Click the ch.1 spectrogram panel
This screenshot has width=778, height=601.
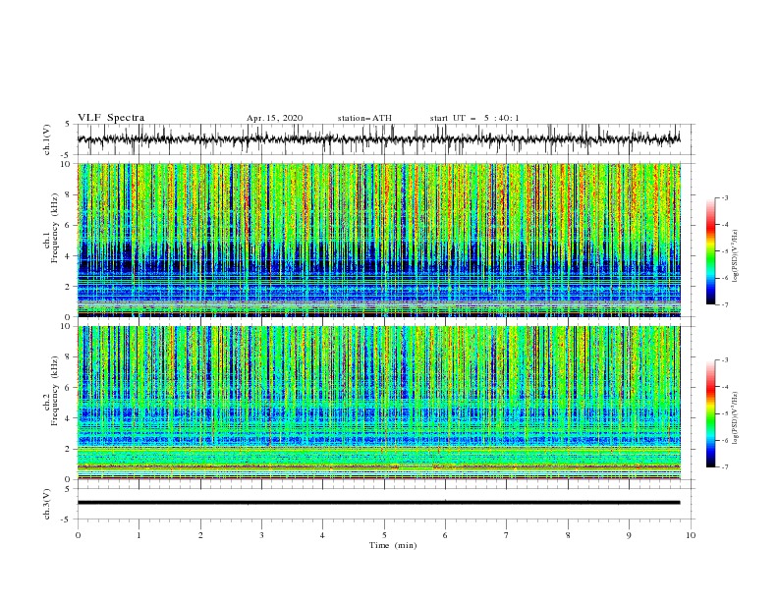[x=378, y=240]
